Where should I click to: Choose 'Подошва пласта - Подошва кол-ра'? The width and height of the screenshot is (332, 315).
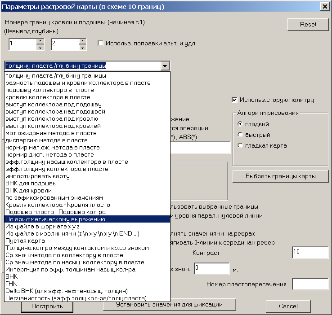click(87, 212)
